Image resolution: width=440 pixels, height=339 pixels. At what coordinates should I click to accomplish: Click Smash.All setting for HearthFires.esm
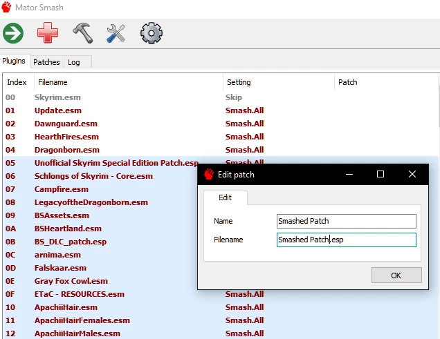[x=244, y=137]
